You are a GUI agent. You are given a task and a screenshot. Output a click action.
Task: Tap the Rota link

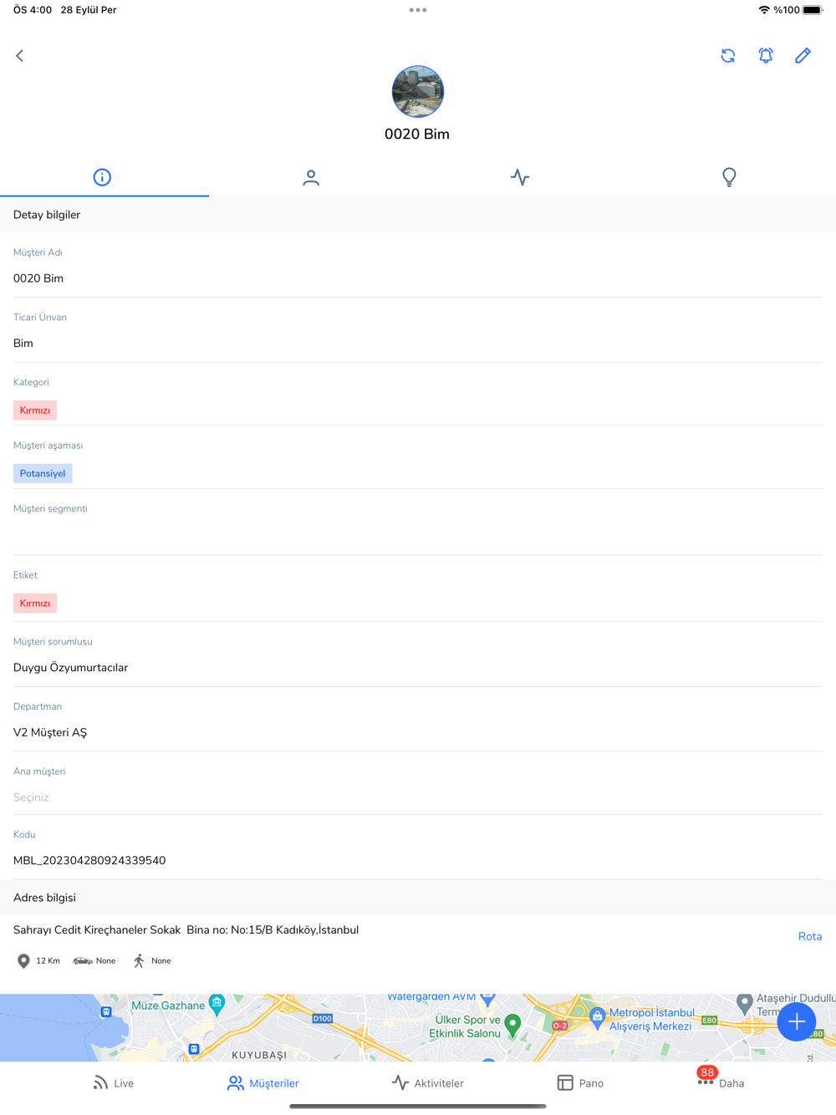pos(810,936)
